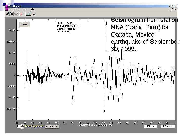This screenshot has height=136, width=182.
Task: Click the Back button
Action: pos(25,25)
